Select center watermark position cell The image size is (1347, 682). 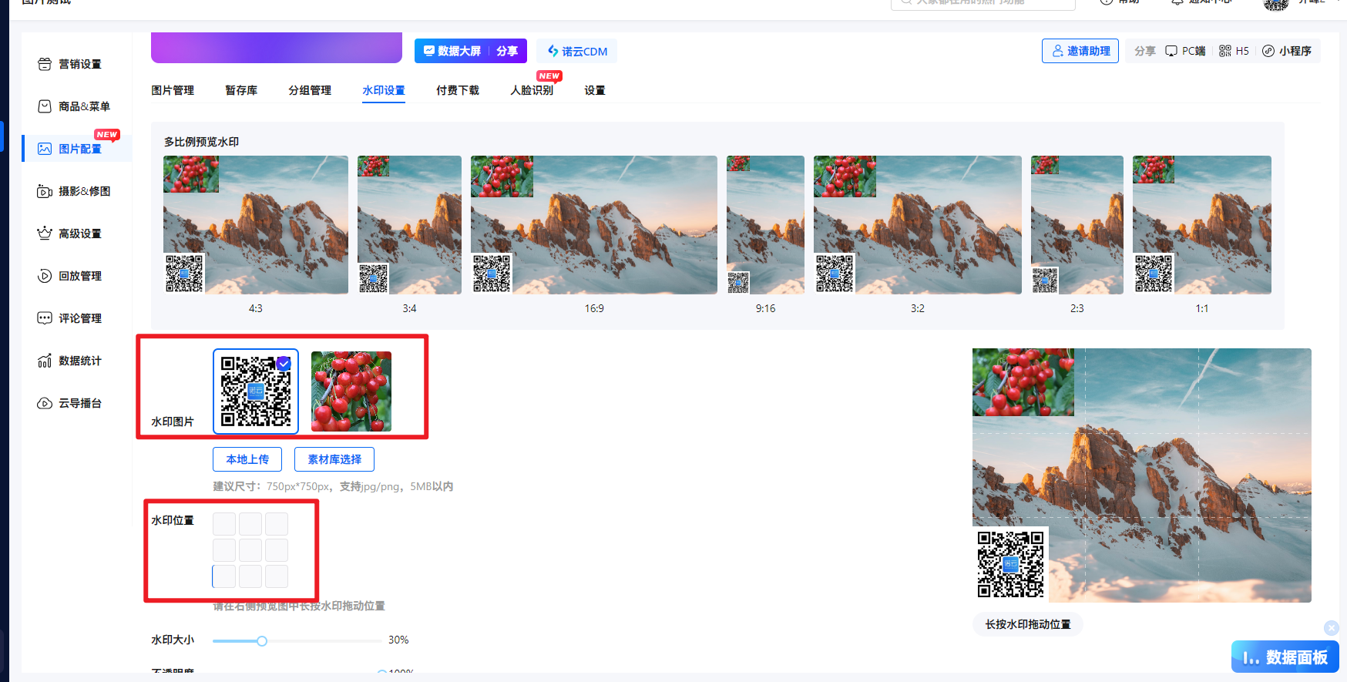coord(250,550)
